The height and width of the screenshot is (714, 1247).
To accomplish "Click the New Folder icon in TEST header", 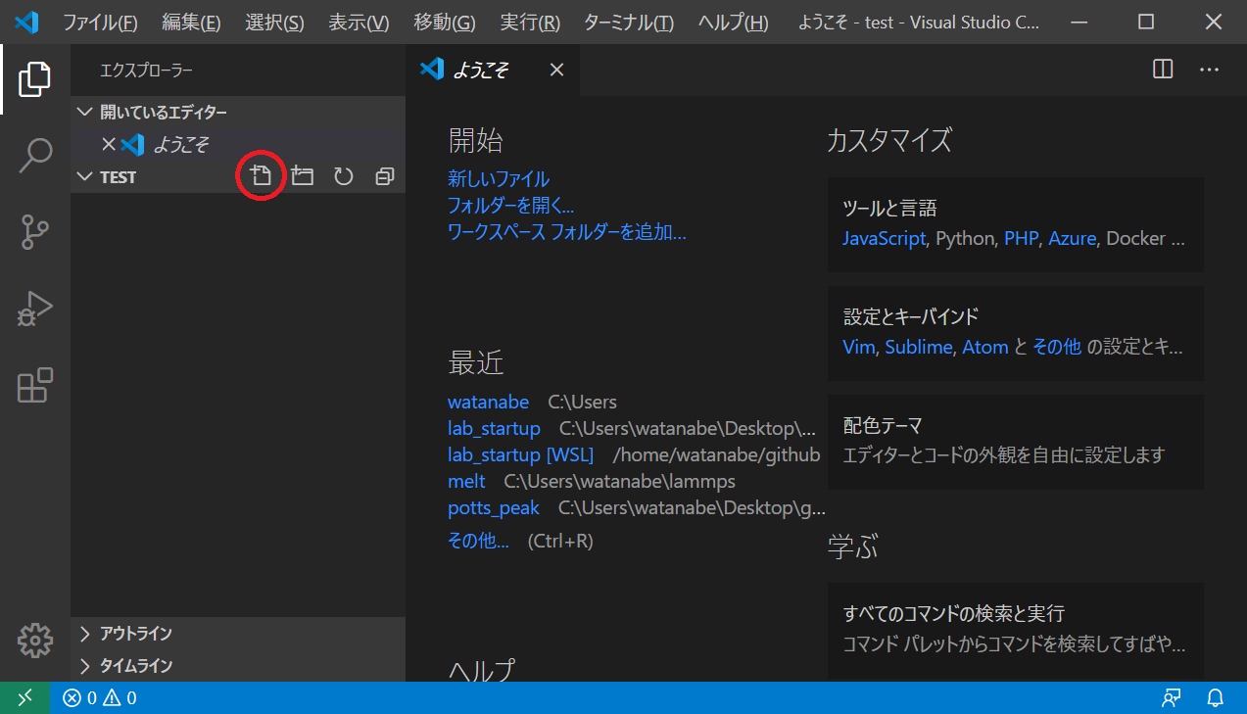I will click(x=303, y=176).
